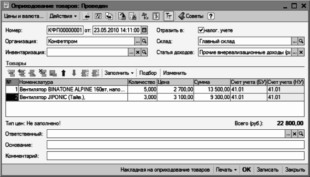
Task: Click the question mark help icon
Action: (211, 16)
